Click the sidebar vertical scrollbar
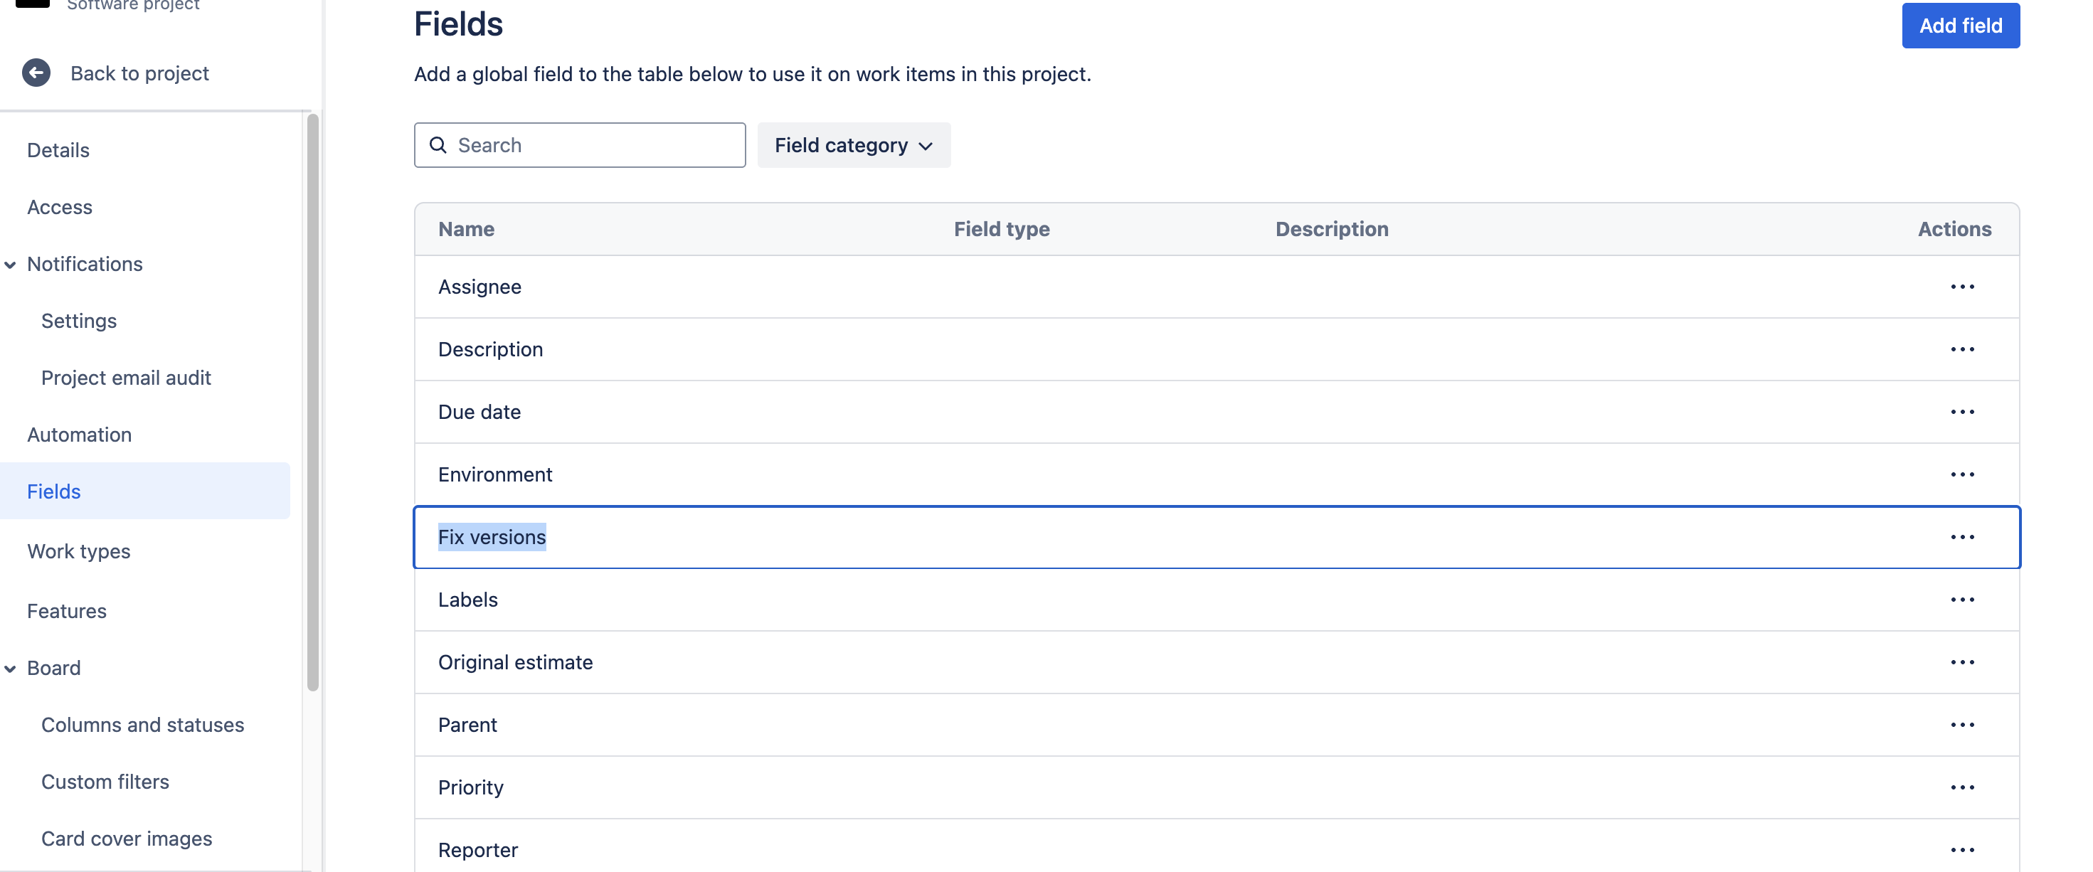The width and height of the screenshot is (2093, 872). pos(313,403)
